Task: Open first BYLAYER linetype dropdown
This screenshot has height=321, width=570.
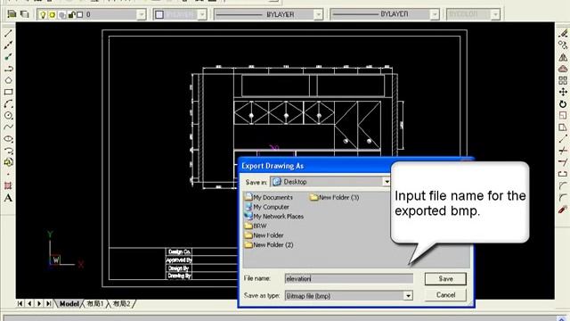Action: (x=318, y=14)
